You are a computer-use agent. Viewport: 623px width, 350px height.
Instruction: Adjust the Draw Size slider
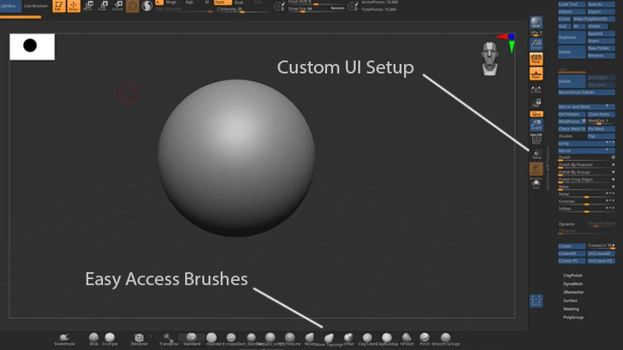316,9
